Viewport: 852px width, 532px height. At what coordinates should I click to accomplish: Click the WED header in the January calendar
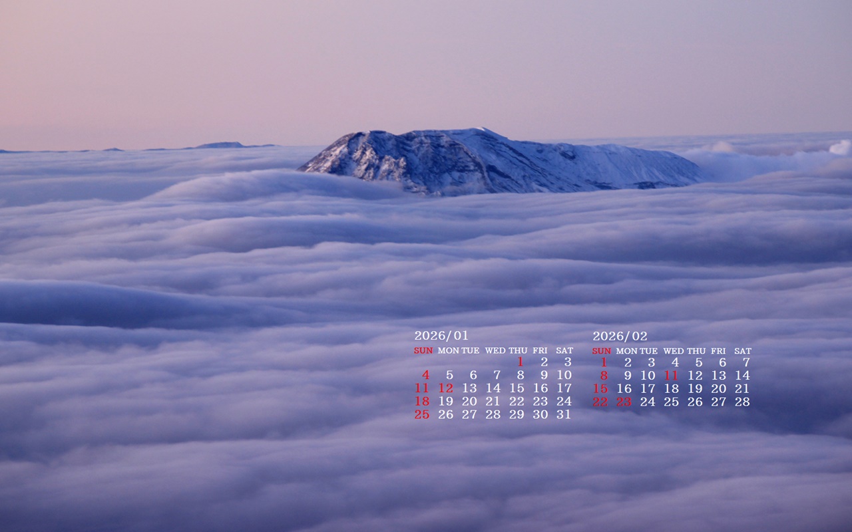tap(495, 350)
